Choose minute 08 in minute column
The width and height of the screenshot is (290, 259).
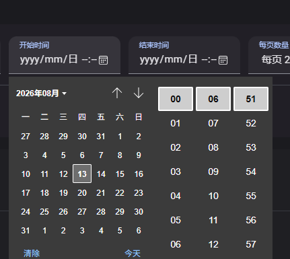coord(213,147)
